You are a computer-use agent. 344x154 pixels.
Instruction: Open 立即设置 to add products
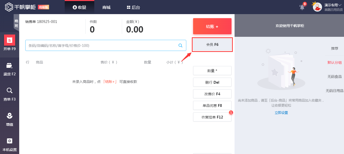pos(281,113)
